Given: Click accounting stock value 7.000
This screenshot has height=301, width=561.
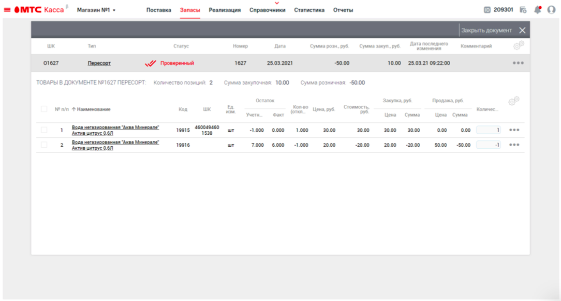Looking at the screenshot, I should pyautogui.click(x=258, y=145).
